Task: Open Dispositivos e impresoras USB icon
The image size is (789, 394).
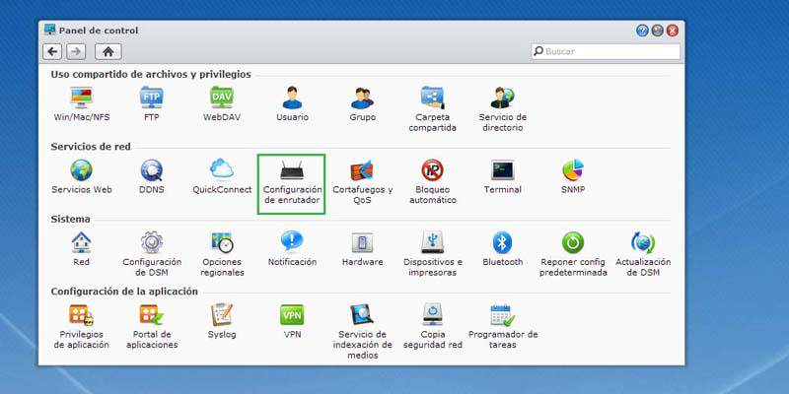Action: (x=432, y=242)
